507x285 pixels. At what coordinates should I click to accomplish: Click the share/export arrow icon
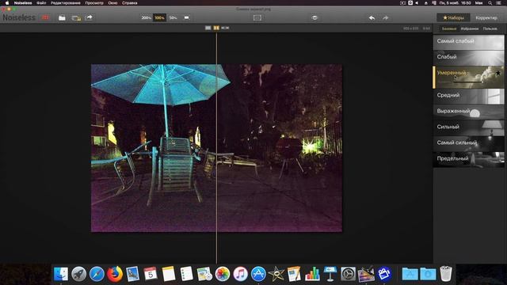(89, 17)
